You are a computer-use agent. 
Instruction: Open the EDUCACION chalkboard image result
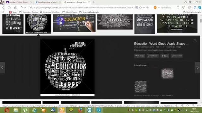click(x=74, y=23)
